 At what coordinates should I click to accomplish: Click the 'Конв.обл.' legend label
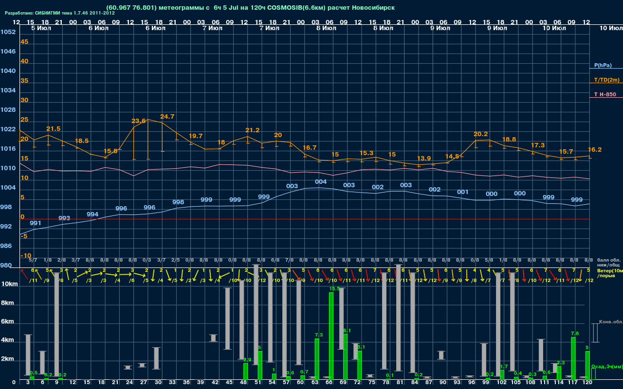[610, 322]
